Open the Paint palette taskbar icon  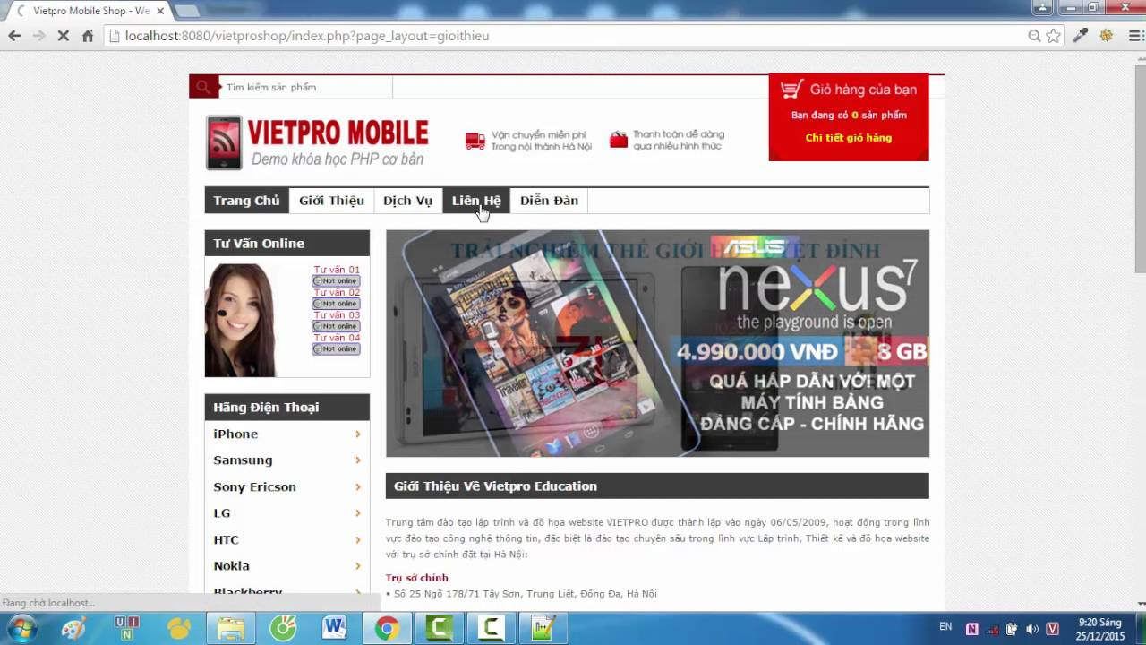[x=73, y=628]
